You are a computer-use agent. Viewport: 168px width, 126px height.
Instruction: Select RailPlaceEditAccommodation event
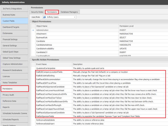point(100,79)
